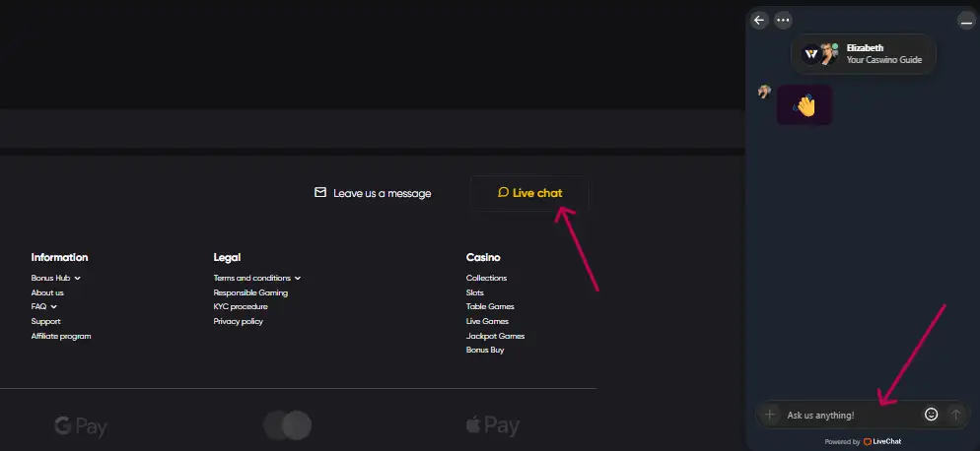This screenshot has width=980, height=451.
Task: Click the waving hand emoji message
Action: click(x=805, y=105)
